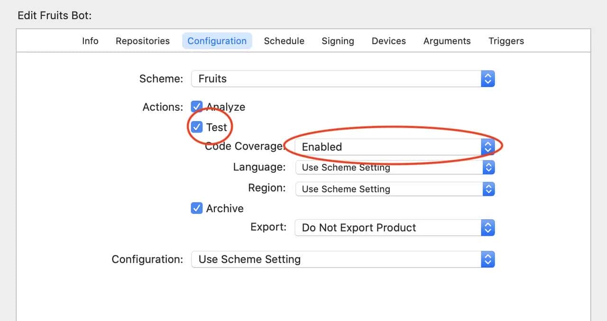This screenshot has height=321, width=607.
Task: Click the Fruits scheme field
Action: coord(285,79)
